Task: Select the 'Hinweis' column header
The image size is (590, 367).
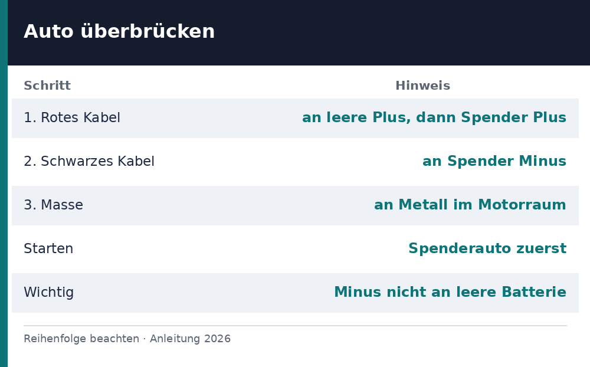Action: 422,86
